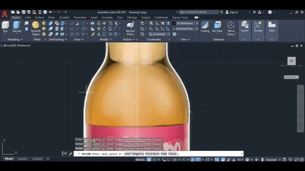305x171 pixels.
Task: Switch to the Surface ribbon tab
Action: coord(39,18)
